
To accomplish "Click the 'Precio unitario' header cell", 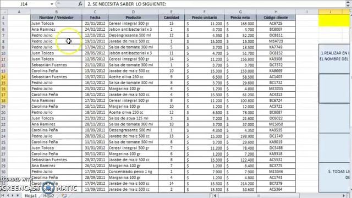I will tap(204, 17).
